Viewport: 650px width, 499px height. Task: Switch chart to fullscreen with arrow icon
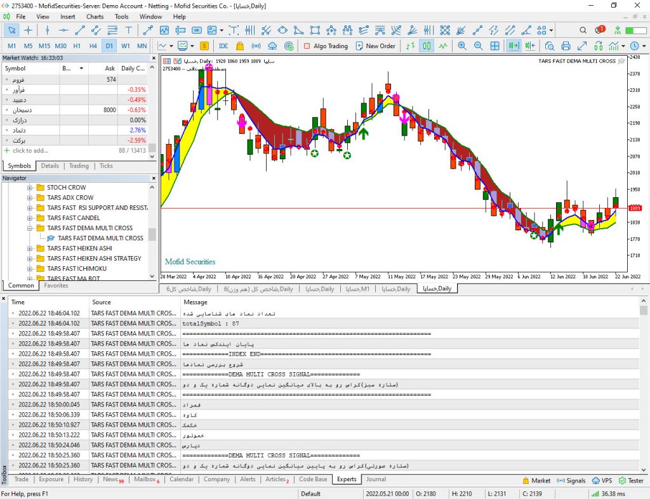582,46
